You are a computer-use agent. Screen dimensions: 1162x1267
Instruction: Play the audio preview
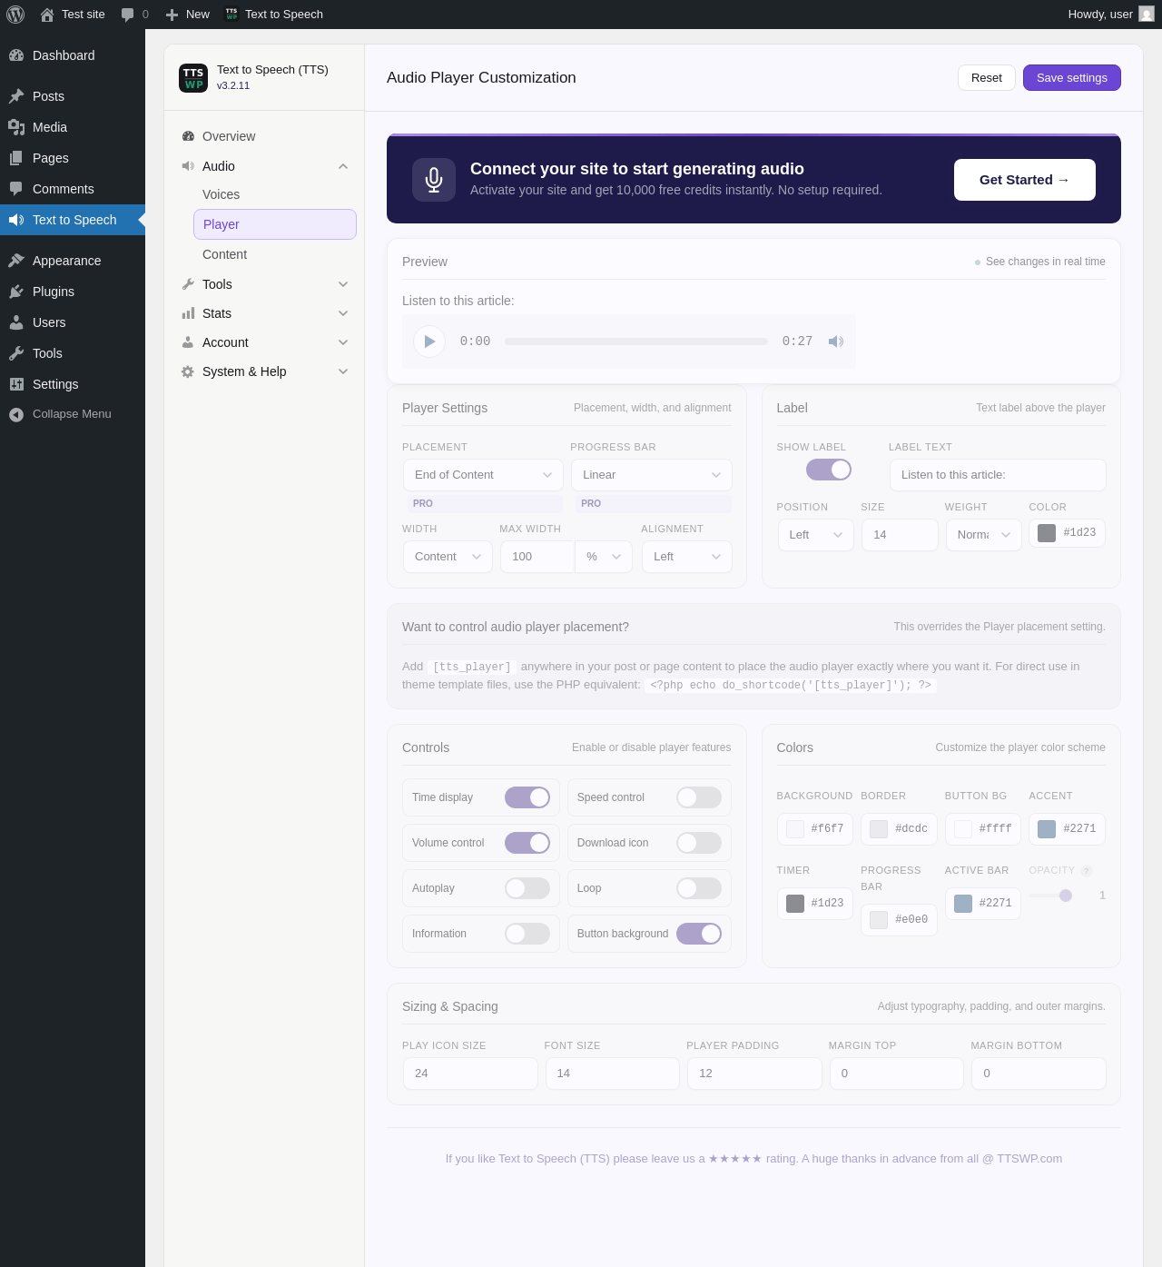tap(429, 341)
